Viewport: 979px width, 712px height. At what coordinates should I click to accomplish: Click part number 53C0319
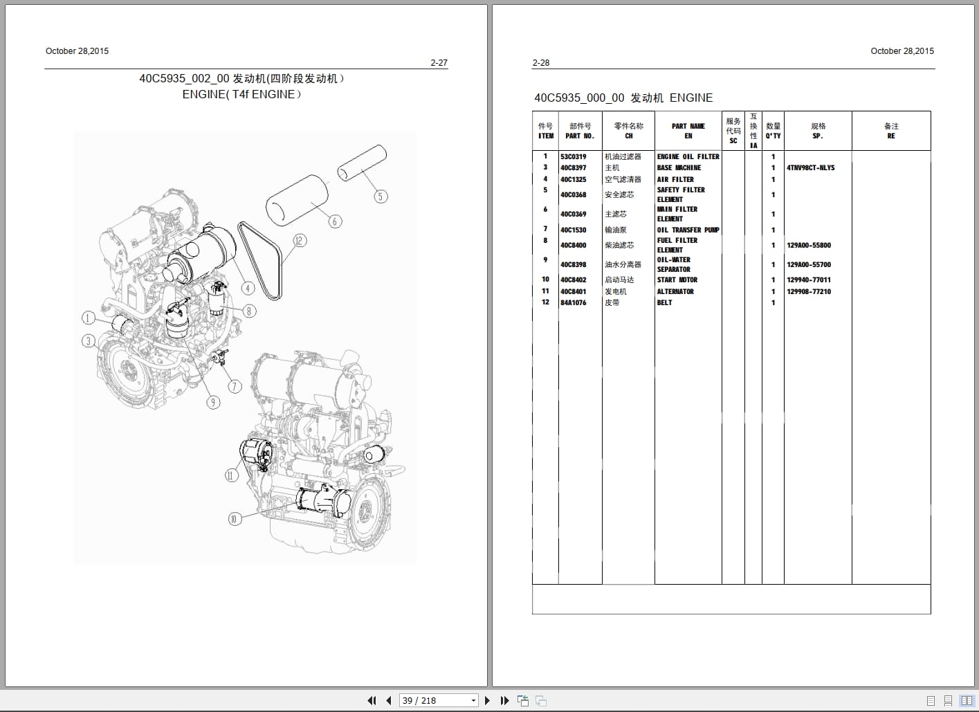[x=573, y=157]
